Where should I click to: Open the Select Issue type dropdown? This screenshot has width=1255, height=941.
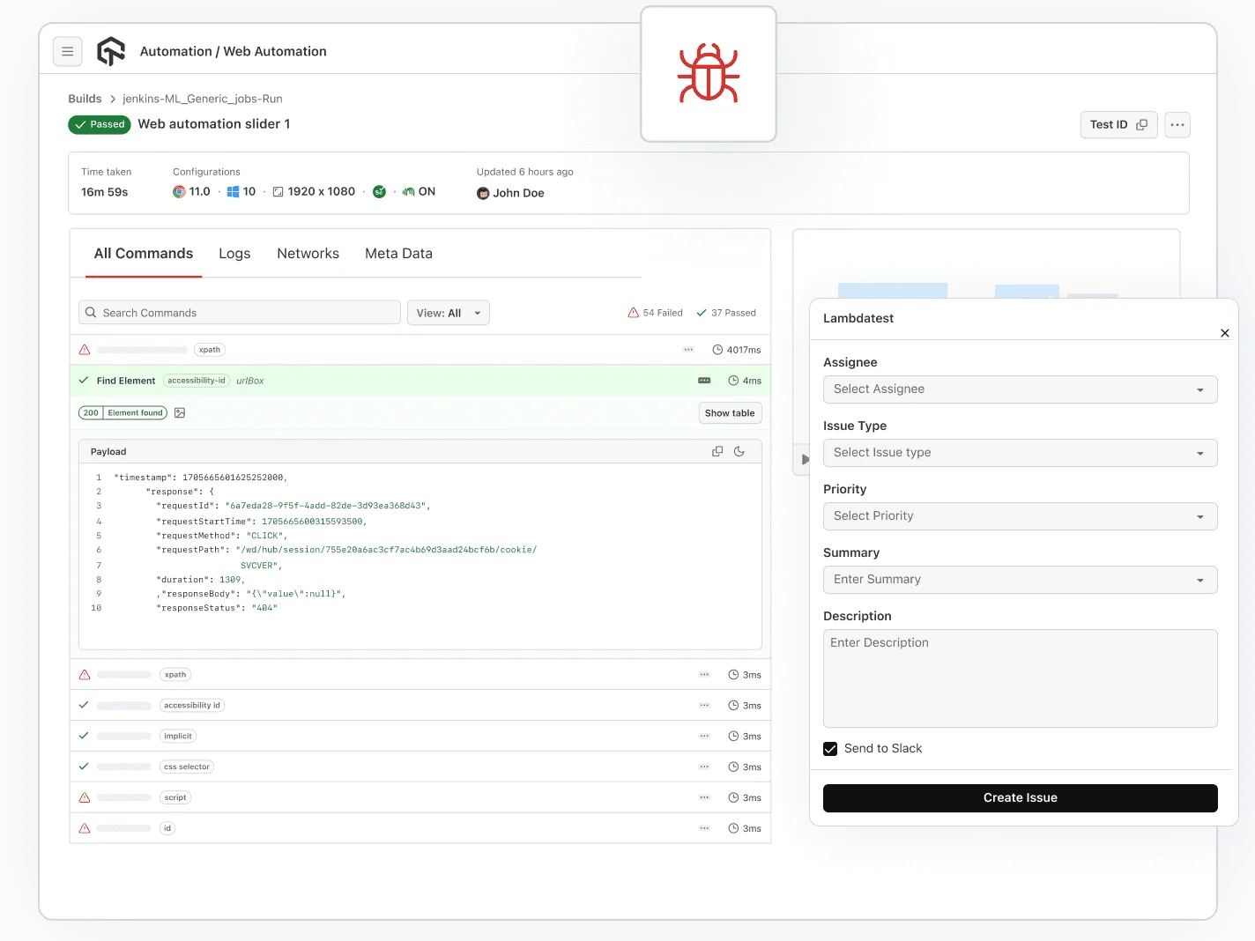[x=1020, y=452]
